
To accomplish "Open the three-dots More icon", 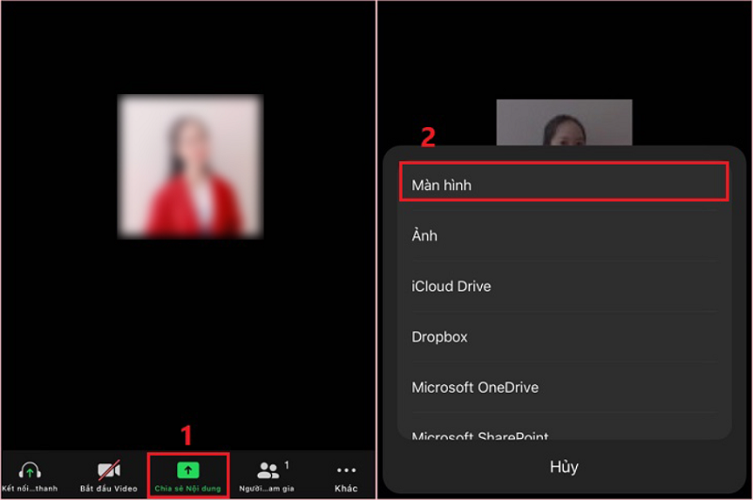I will [346, 470].
